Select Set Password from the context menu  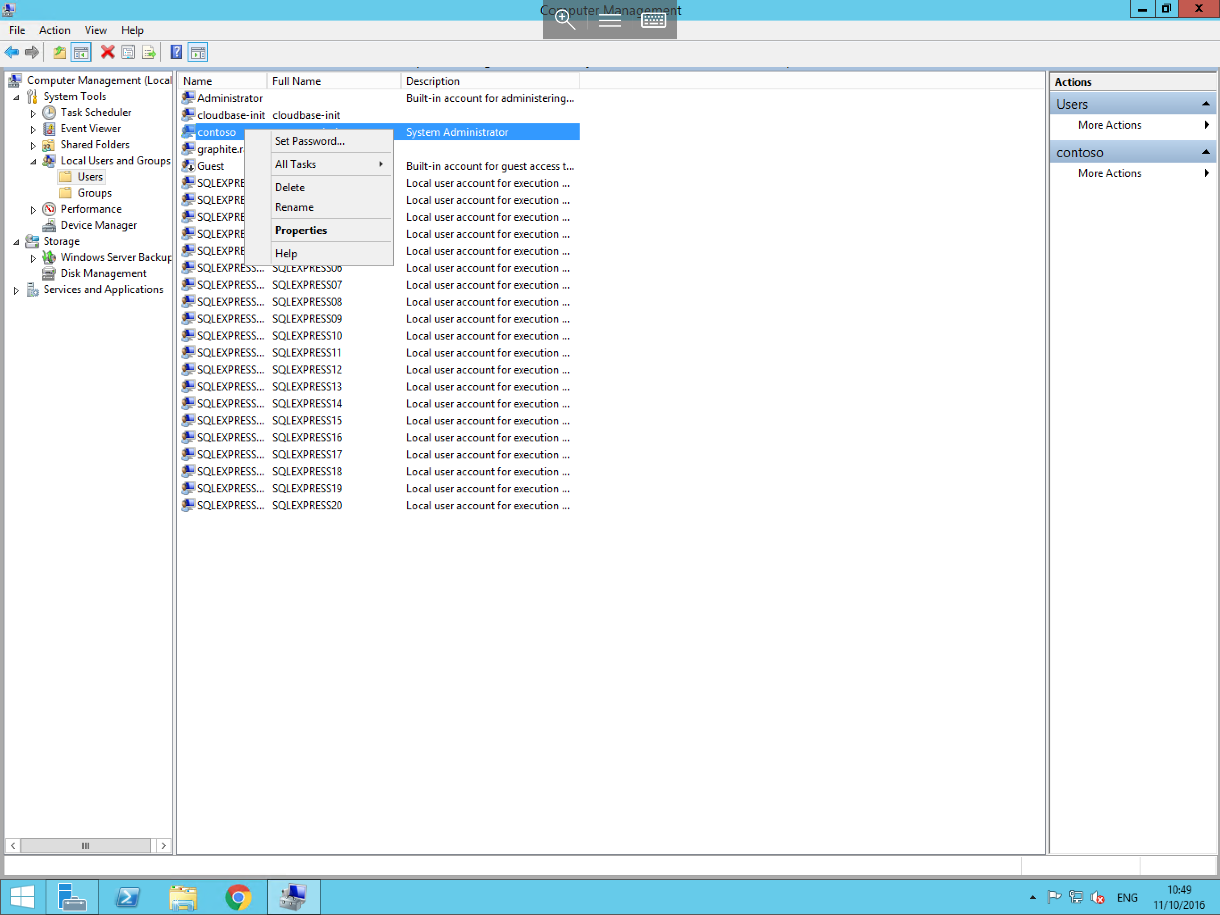(309, 140)
